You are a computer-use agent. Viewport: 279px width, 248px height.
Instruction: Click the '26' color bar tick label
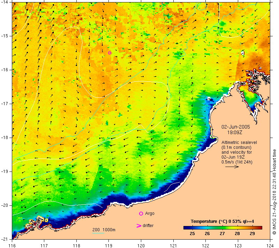(207, 234)
